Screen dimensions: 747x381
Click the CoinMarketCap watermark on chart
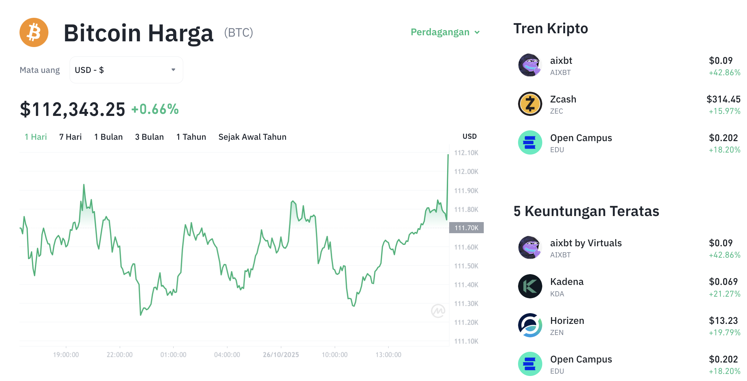pyautogui.click(x=438, y=311)
